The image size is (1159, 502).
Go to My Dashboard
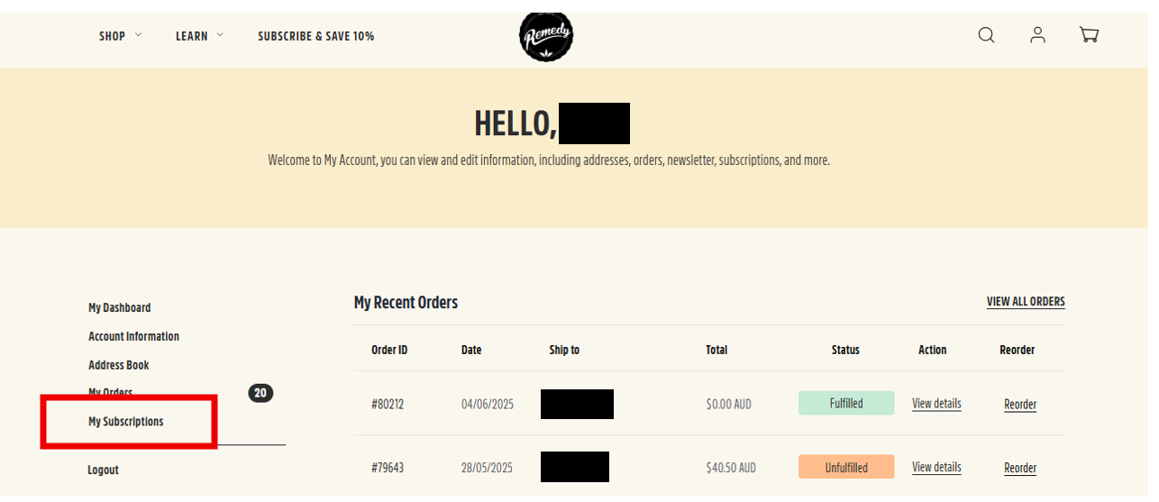(x=120, y=308)
